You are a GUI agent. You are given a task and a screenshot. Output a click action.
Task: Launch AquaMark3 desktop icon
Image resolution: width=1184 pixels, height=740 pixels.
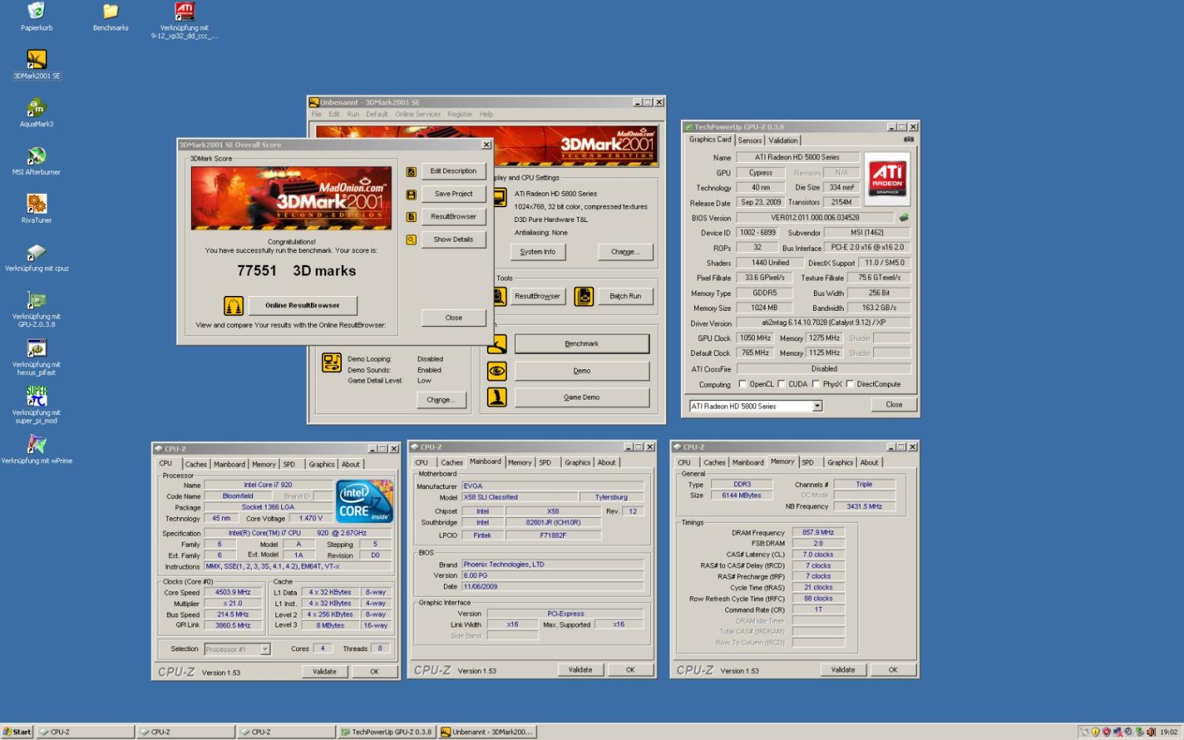point(36,107)
